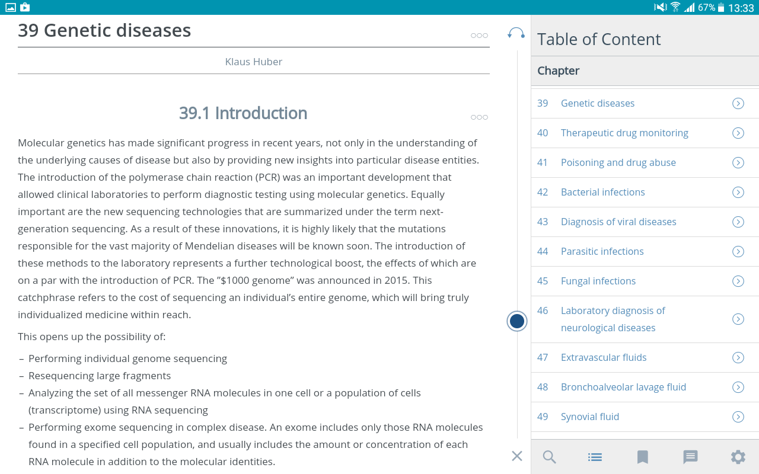Viewport: 759px width, 474px height.
Task: Open three-dot options beside 39.1 Introduction
Action: pos(479,117)
